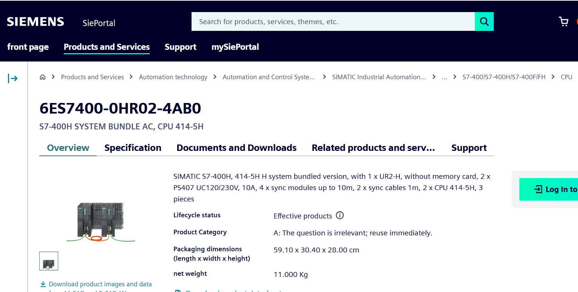
Task: Open the Specification tab
Action: 133,148
